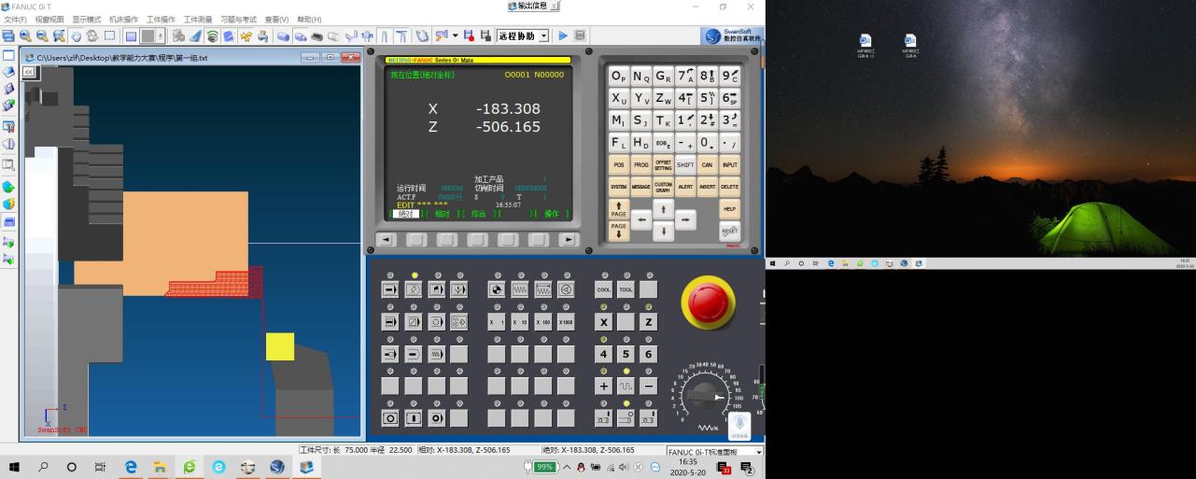Click the zoom in magnifier toolbar icon
This screenshot has width=1196, height=479.
[26, 35]
